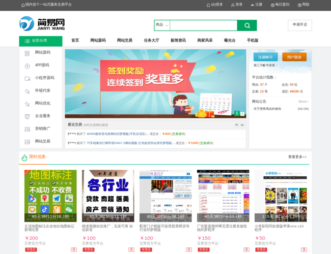Click the 申请开店 button
The image size is (331, 254).
pos(300,25)
